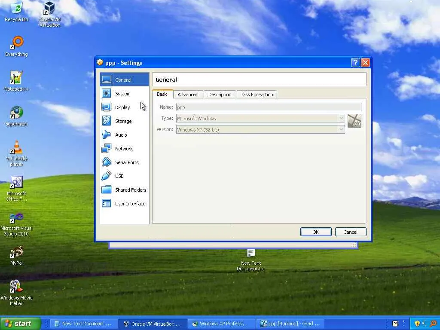Click the Windows XP OS type icon

pyautogui.click(x=354, y=121)
